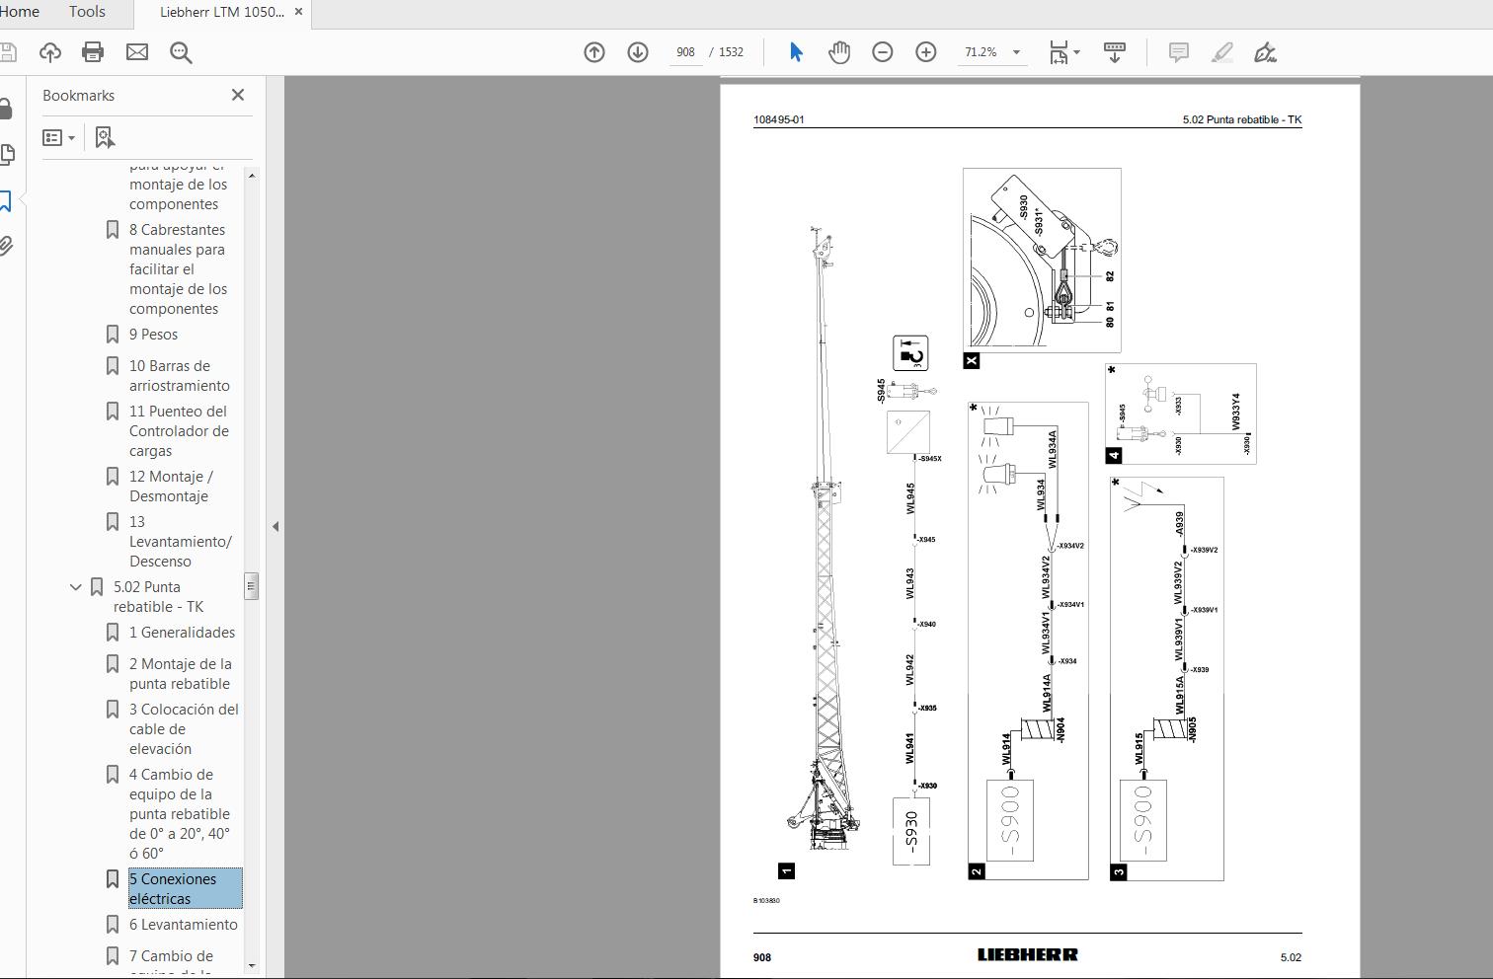This screenshot has width=1493, height=979.
Task: Activate the arrow selection tool
Action: tap(796, 52)
